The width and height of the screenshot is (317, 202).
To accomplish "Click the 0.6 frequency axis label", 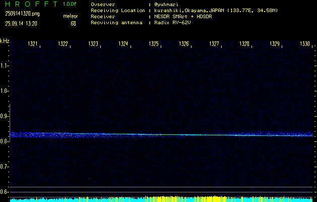I will tap(4, 192).
